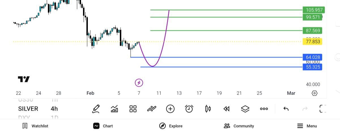The height and width of the screenshot is (133, 340).
Task: Change chart type via candlestick icon
Action: pos(208,109)
